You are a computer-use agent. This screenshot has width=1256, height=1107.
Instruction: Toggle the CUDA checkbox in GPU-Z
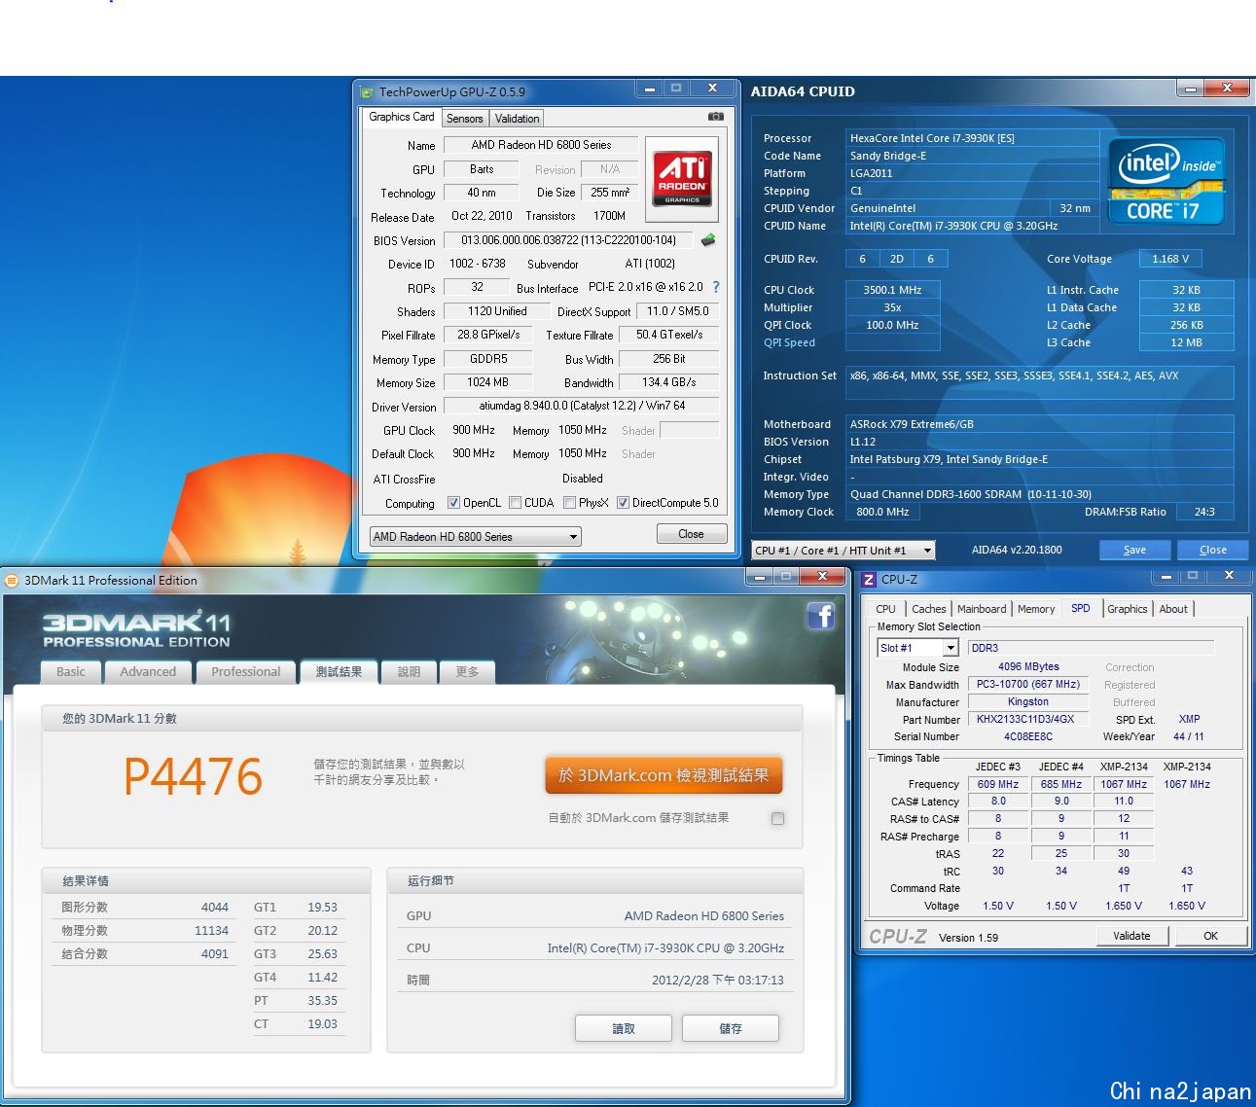pos(515,503)
